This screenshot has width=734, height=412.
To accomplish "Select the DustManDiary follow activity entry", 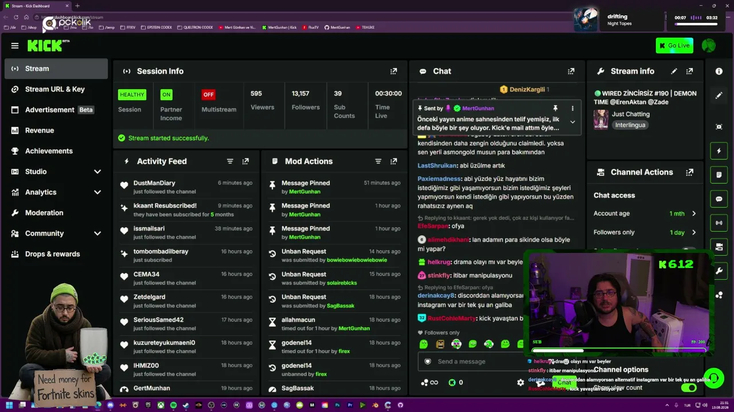I will 187,187.
